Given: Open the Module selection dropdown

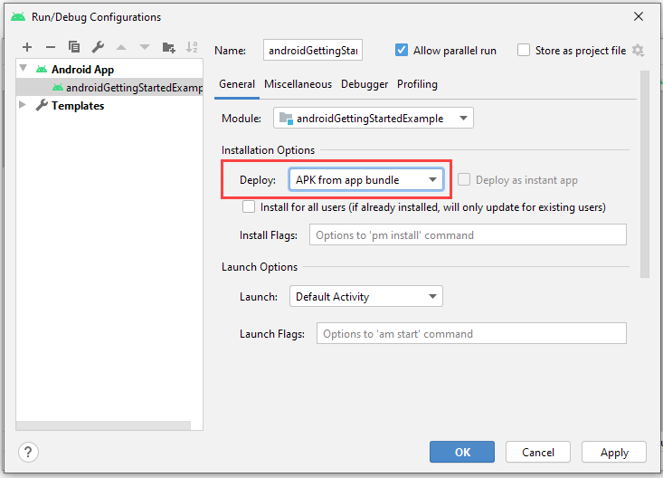Looking at the screenshot, I should (x=373, y=118).
